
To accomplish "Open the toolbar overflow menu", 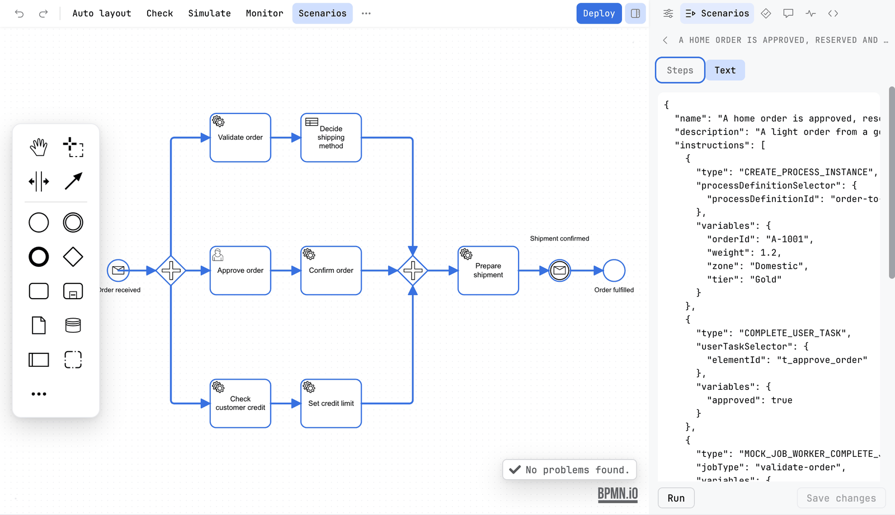I will coord(366,13).
